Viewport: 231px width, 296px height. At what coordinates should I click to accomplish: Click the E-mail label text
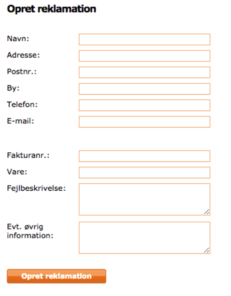point(20,121)
